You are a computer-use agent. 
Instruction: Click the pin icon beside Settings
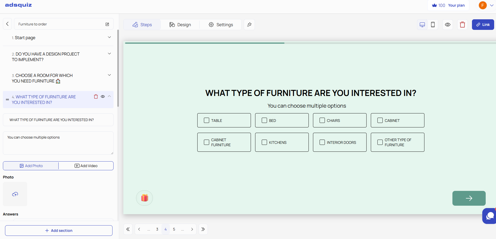point(249,25)
